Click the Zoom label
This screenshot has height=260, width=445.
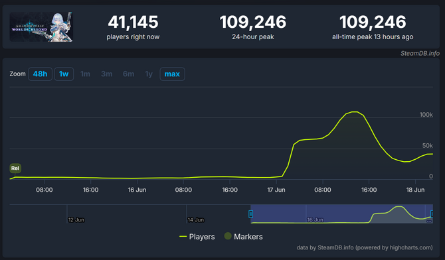pyautogui.click(x=17, y=74)
